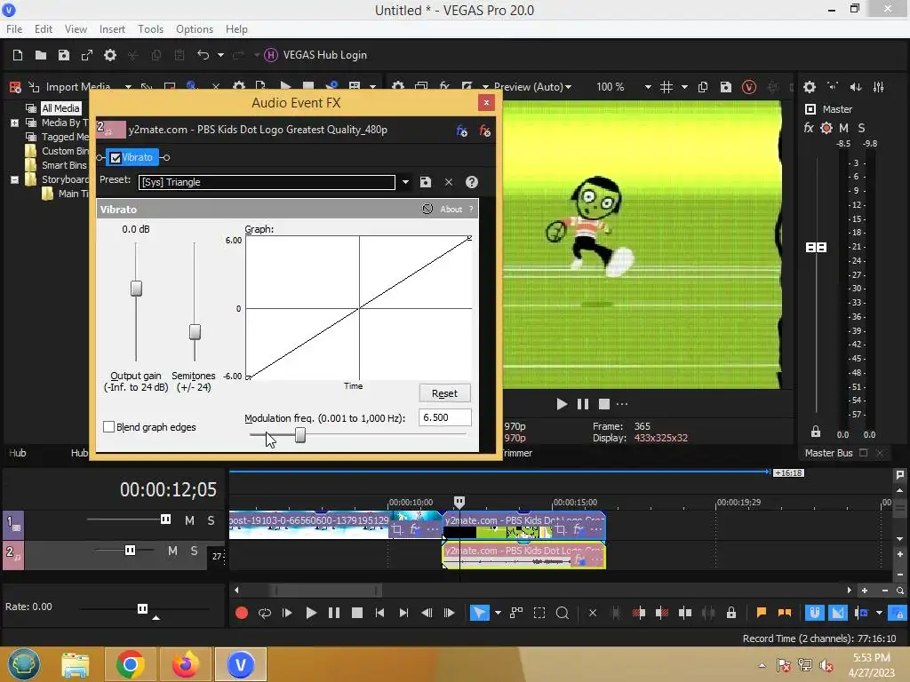The image size is (910, 682).
Task: Click the Modulation frequency slider handle
Action: tap(300, 435)
